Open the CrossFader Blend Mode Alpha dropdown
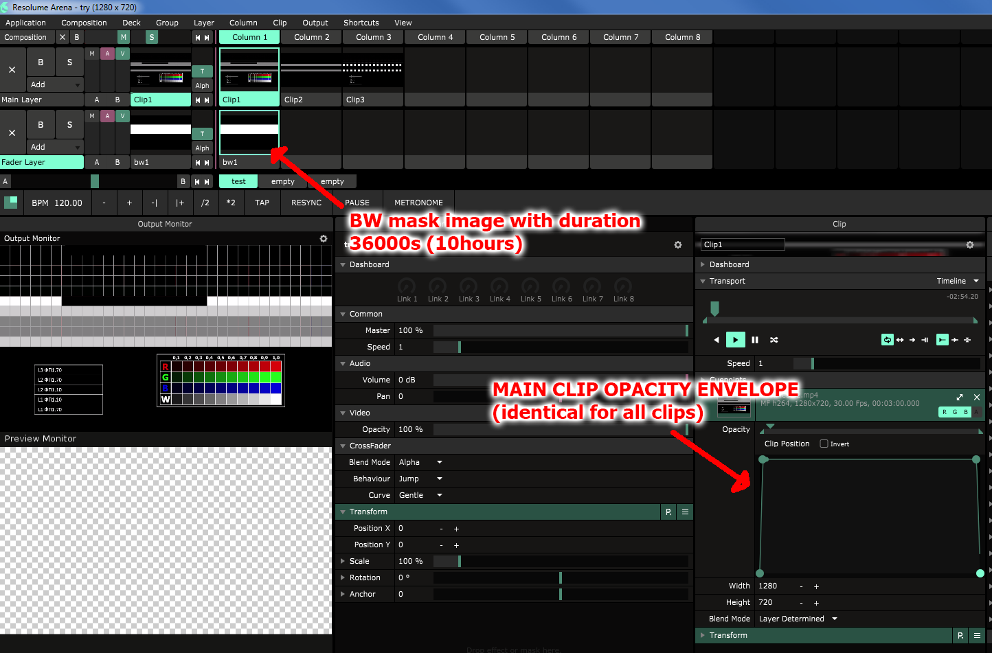992x653 pixels. click(x=420, y=462)
